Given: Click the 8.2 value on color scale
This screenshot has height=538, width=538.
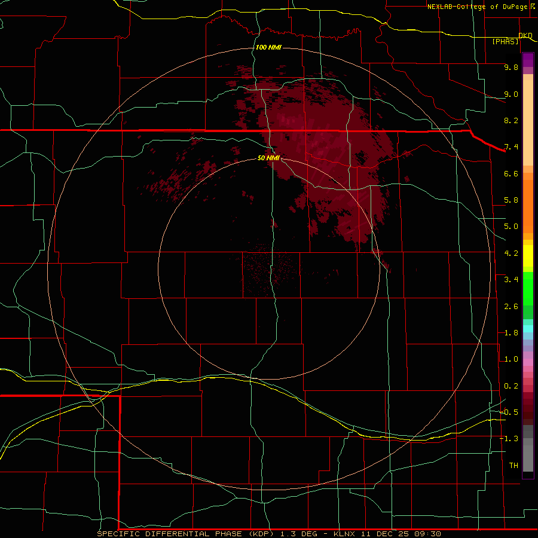Looking at the screenshot, I should [x=511, y=120].
